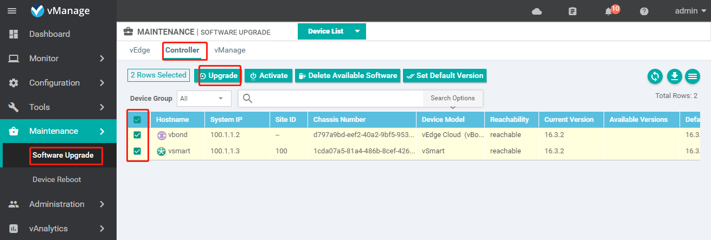
Task: Click Set Default Version button
Action: pyautogui.click(x=445, y=76)
